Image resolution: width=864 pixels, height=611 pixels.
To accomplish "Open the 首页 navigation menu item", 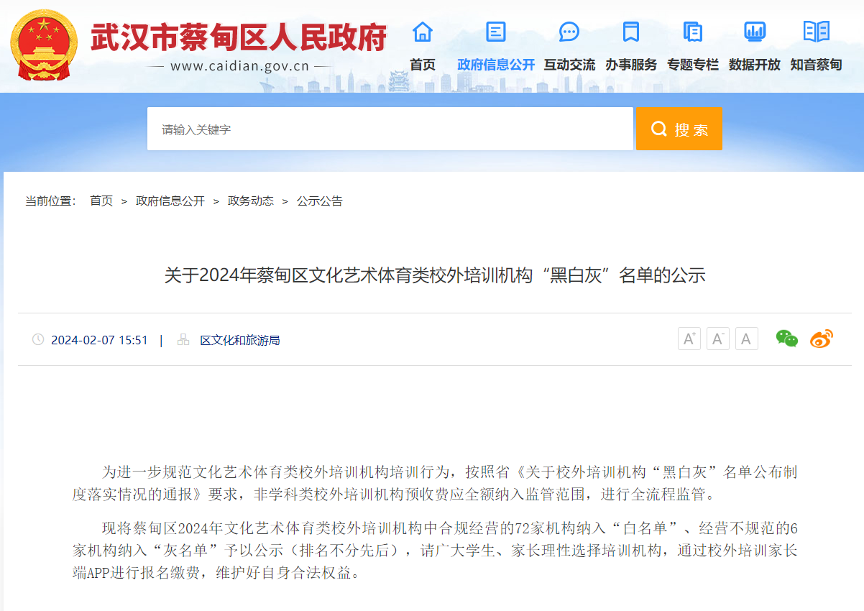I will (423, 65).
